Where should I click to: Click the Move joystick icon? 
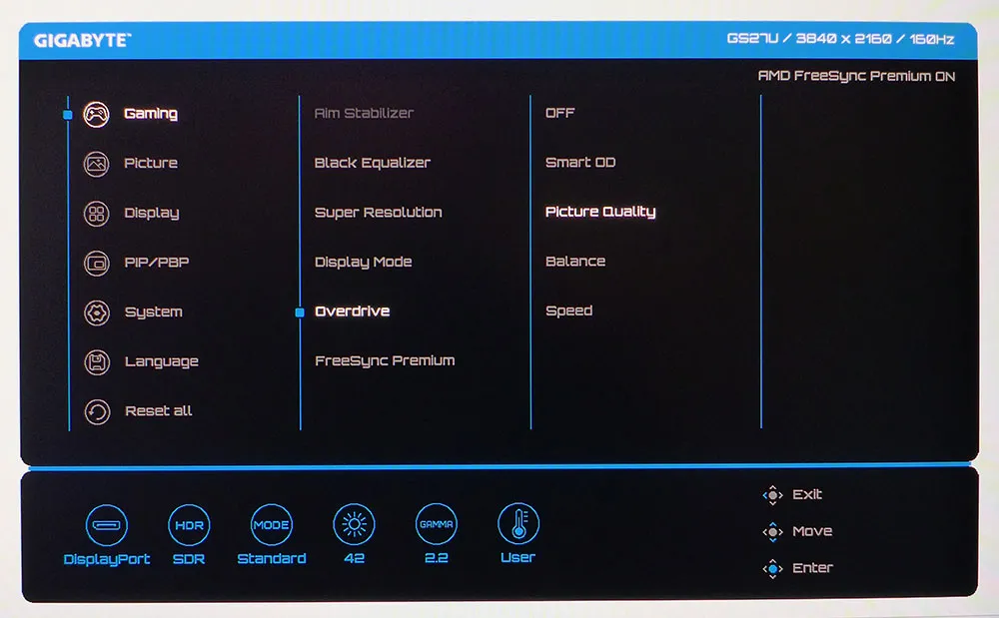click(x=773, y=531)
